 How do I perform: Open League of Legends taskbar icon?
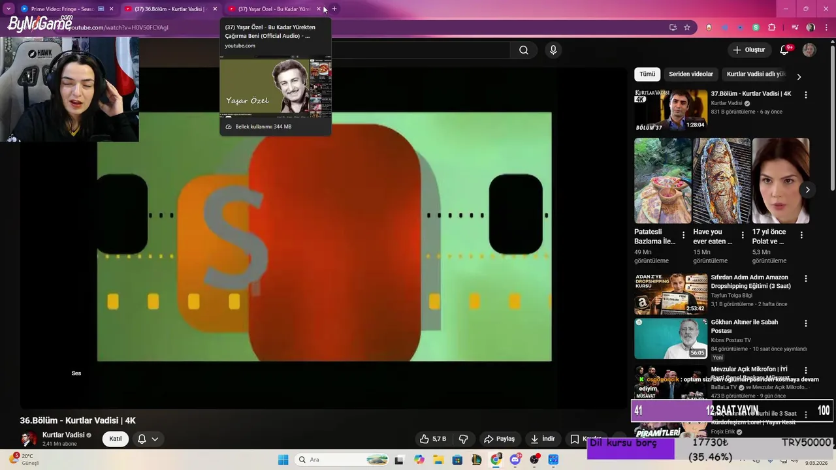pyautogui.click(x=477, y=460)
